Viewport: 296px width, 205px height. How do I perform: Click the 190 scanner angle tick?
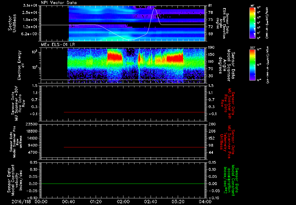tap(212, 47)
